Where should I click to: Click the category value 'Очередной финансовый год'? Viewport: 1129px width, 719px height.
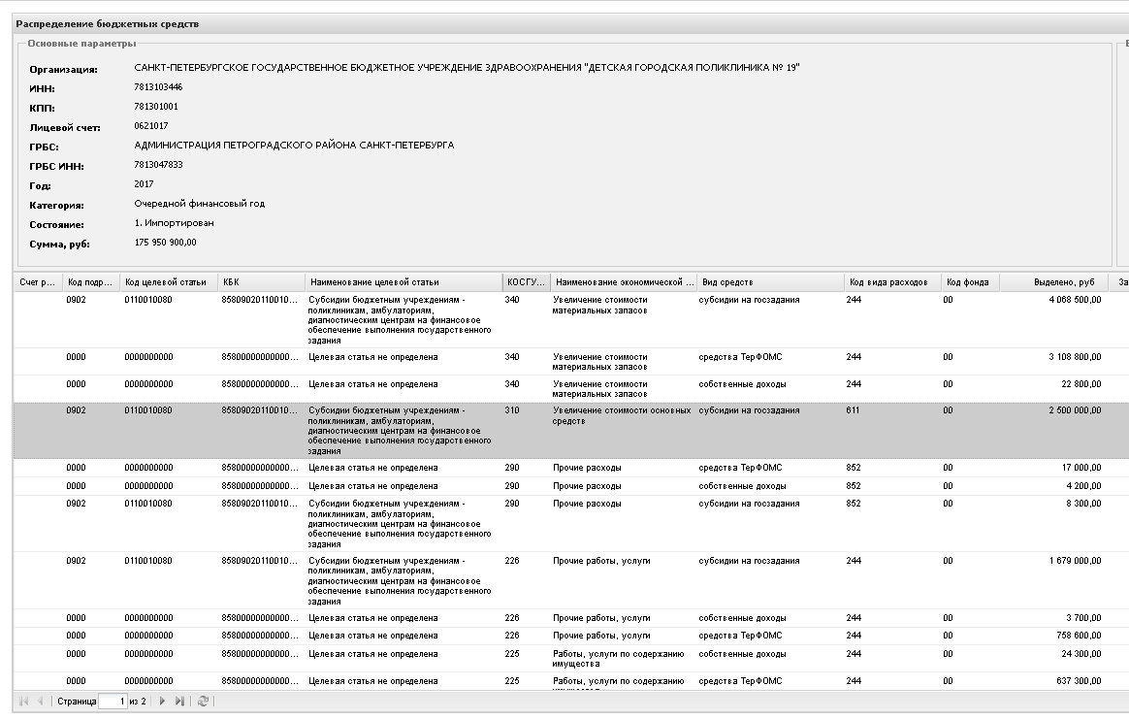pyautogui.click(x=200, y=204)
